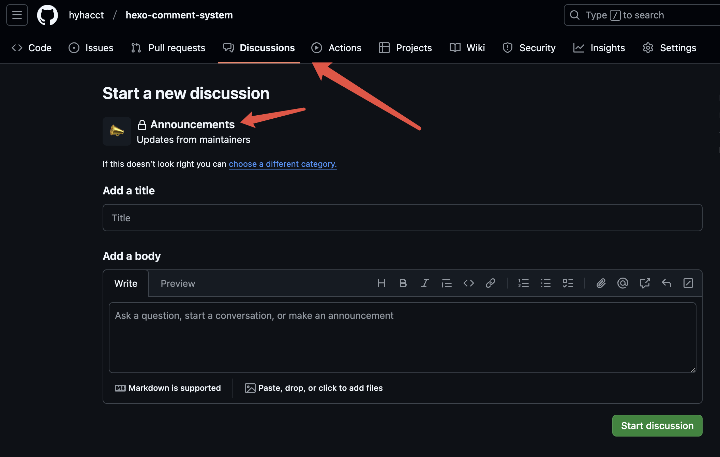Click the choose a different category link
The height and width of the screenshot is (457, 720).
[x=283, y=164]
